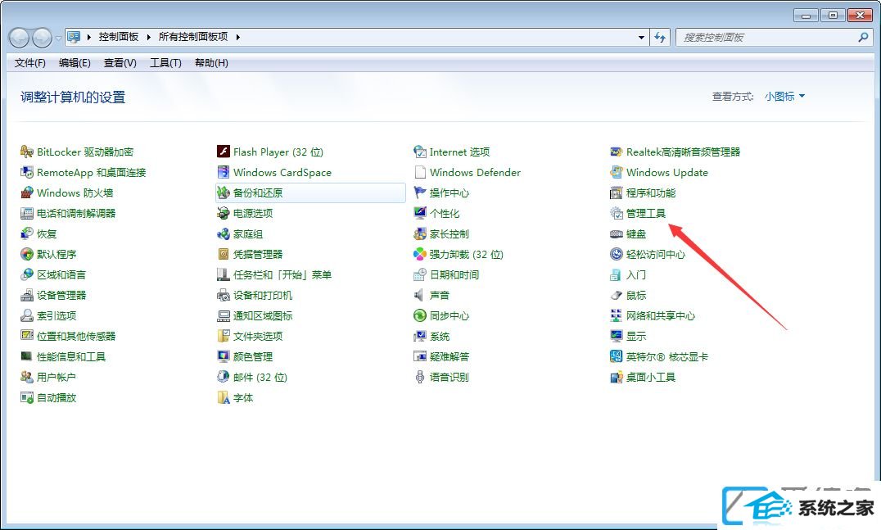881x530 pixels.
Task: Open the 个性化 icon
Action: (x=420, y=213)
